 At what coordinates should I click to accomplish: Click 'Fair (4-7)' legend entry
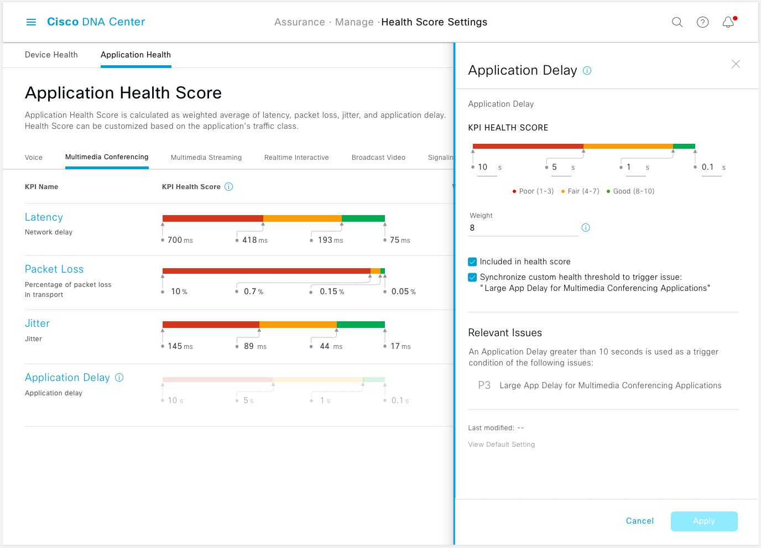(580, 191)
